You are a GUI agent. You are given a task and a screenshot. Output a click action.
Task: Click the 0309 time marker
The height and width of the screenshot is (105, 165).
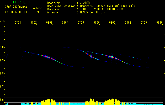pos(144,23)
